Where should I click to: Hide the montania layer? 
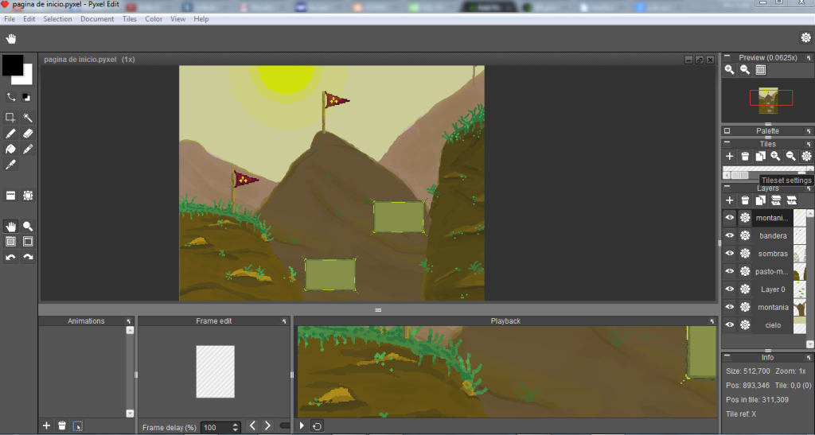coord(730,307)
